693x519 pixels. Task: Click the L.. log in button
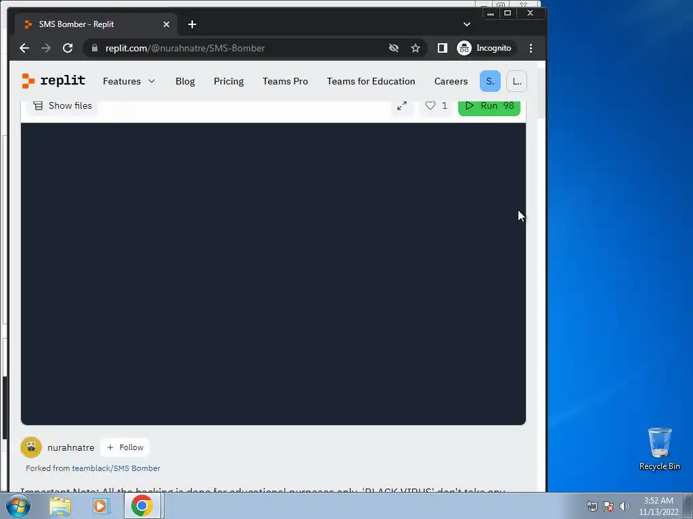click(516, 81)
